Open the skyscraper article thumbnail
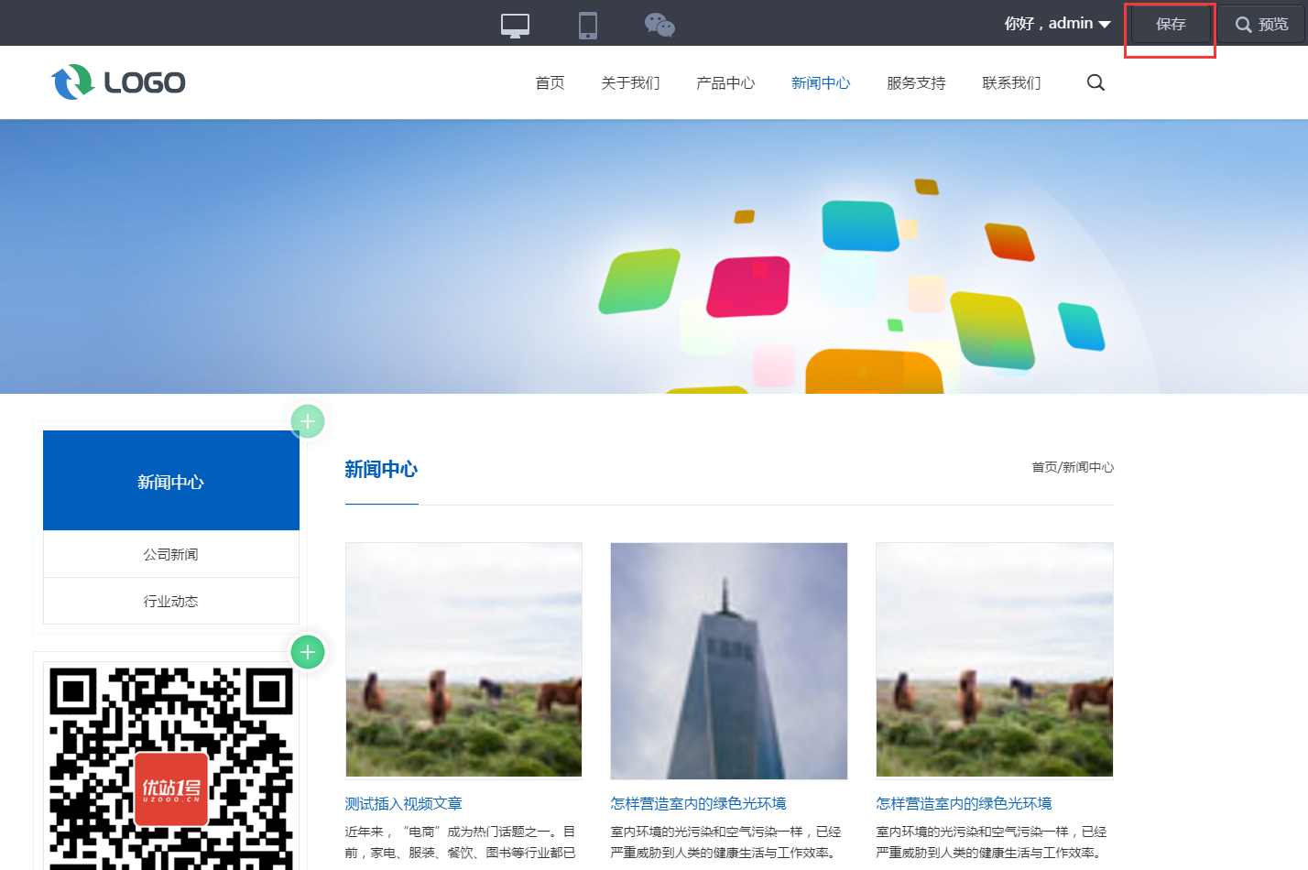1308x870 pixels. tap(729, 660)
